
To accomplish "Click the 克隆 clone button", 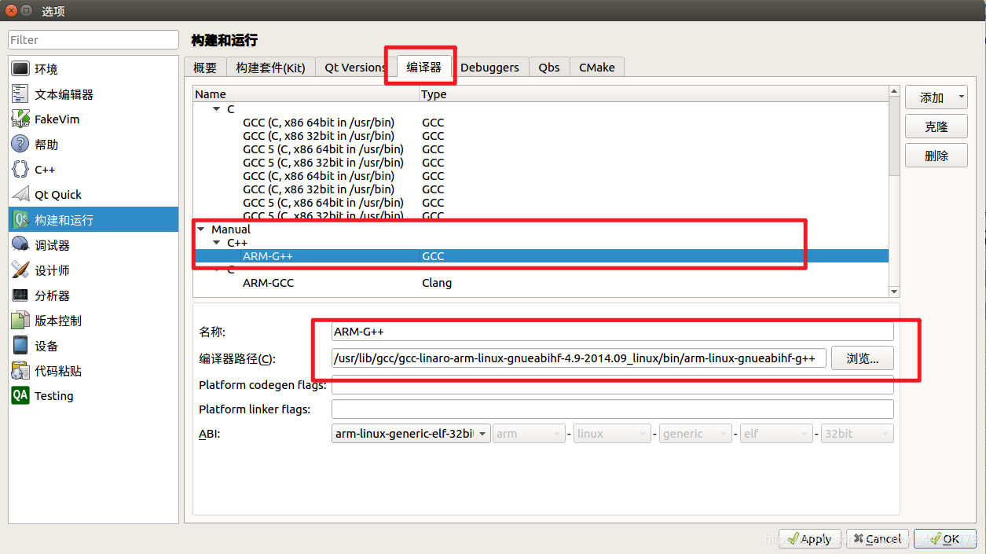I will click(x=936, y=127).
